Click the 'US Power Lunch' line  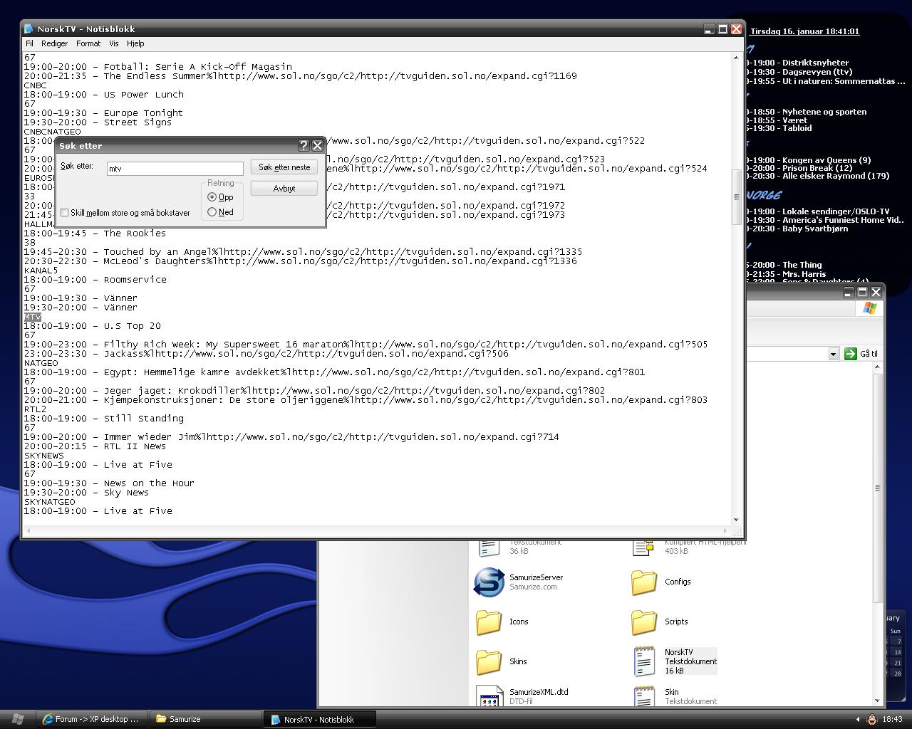pyautogui.click(x=104, y=95)
